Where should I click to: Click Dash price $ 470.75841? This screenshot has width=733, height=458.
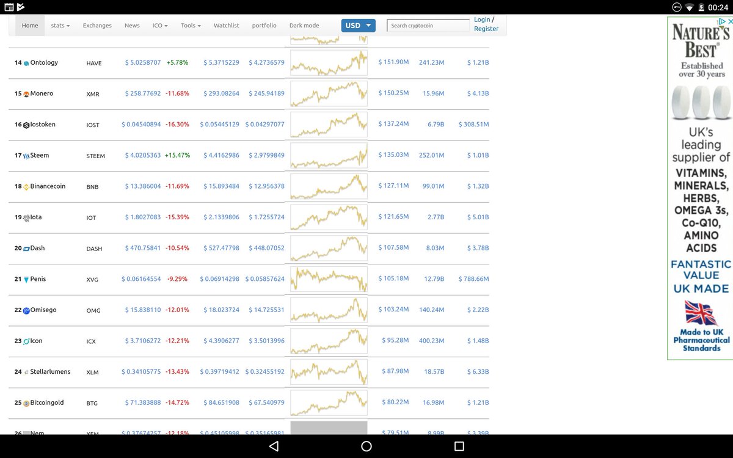[x=143, y=248]
